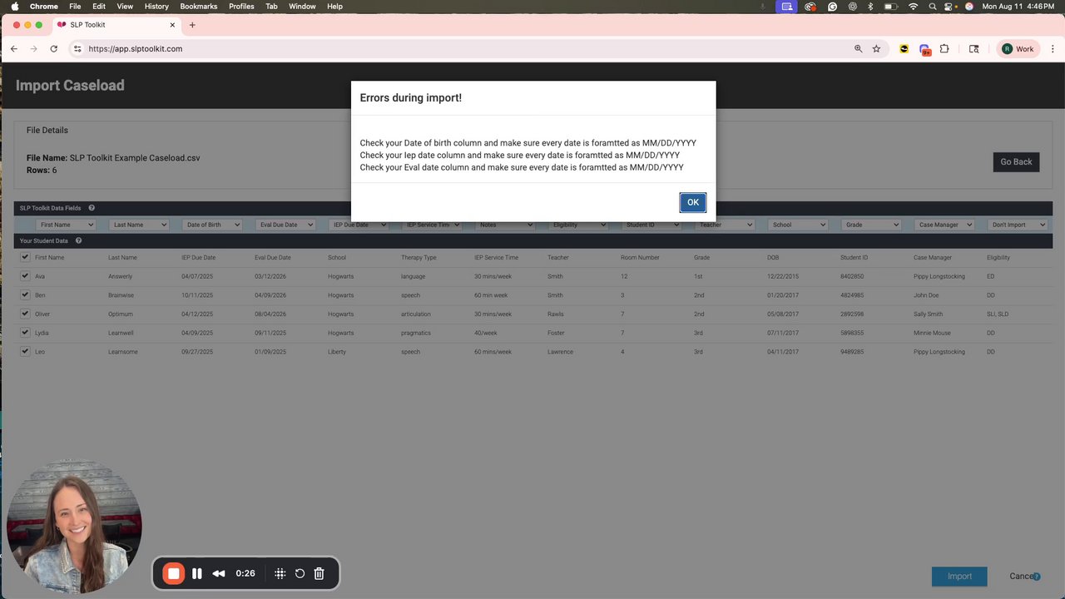Open the tab search icon in the Chrome toolbar
The width and height of the screenshot is (1065, 599).
coord(974,49)
